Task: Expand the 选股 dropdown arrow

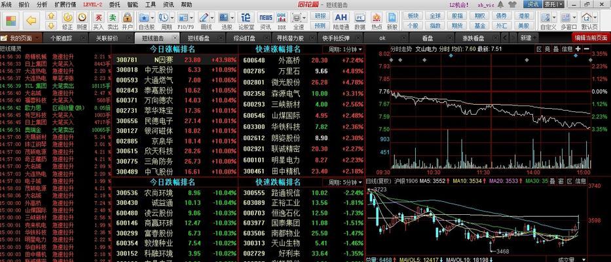Action: [x=232, y=18]
